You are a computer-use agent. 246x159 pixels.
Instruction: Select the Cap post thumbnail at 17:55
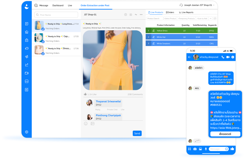pos(39,38)
